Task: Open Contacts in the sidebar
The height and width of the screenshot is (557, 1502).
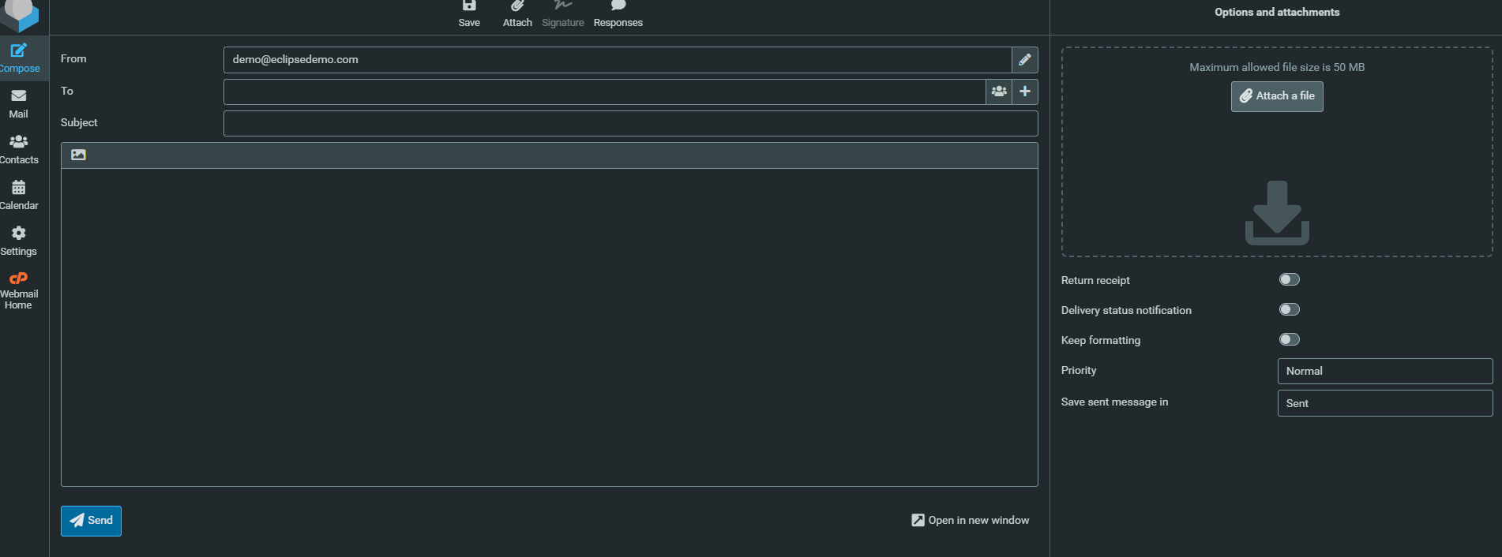Action: click(19, 149)
